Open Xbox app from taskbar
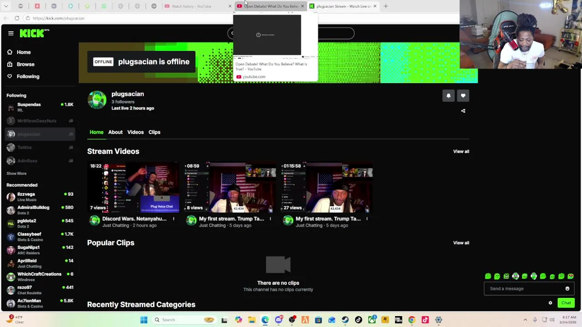 [372, 320]
